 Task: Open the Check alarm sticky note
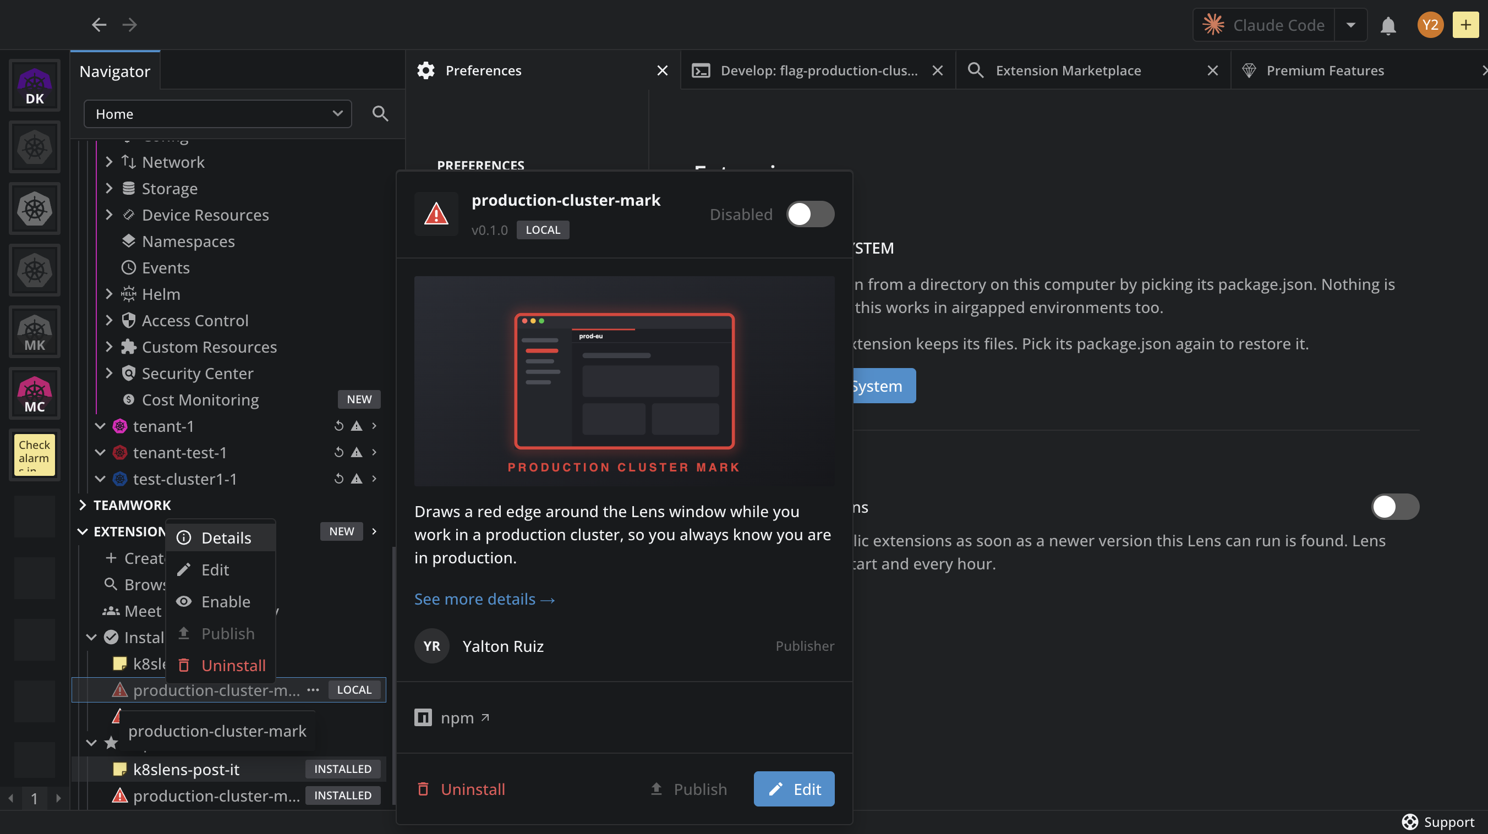[x=35, y=454]
